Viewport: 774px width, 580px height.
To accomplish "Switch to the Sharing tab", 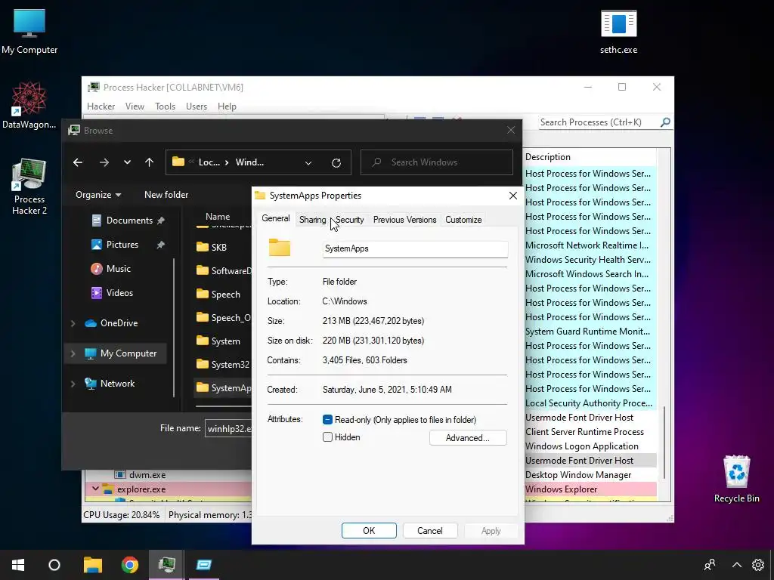I will pos(312,220).
